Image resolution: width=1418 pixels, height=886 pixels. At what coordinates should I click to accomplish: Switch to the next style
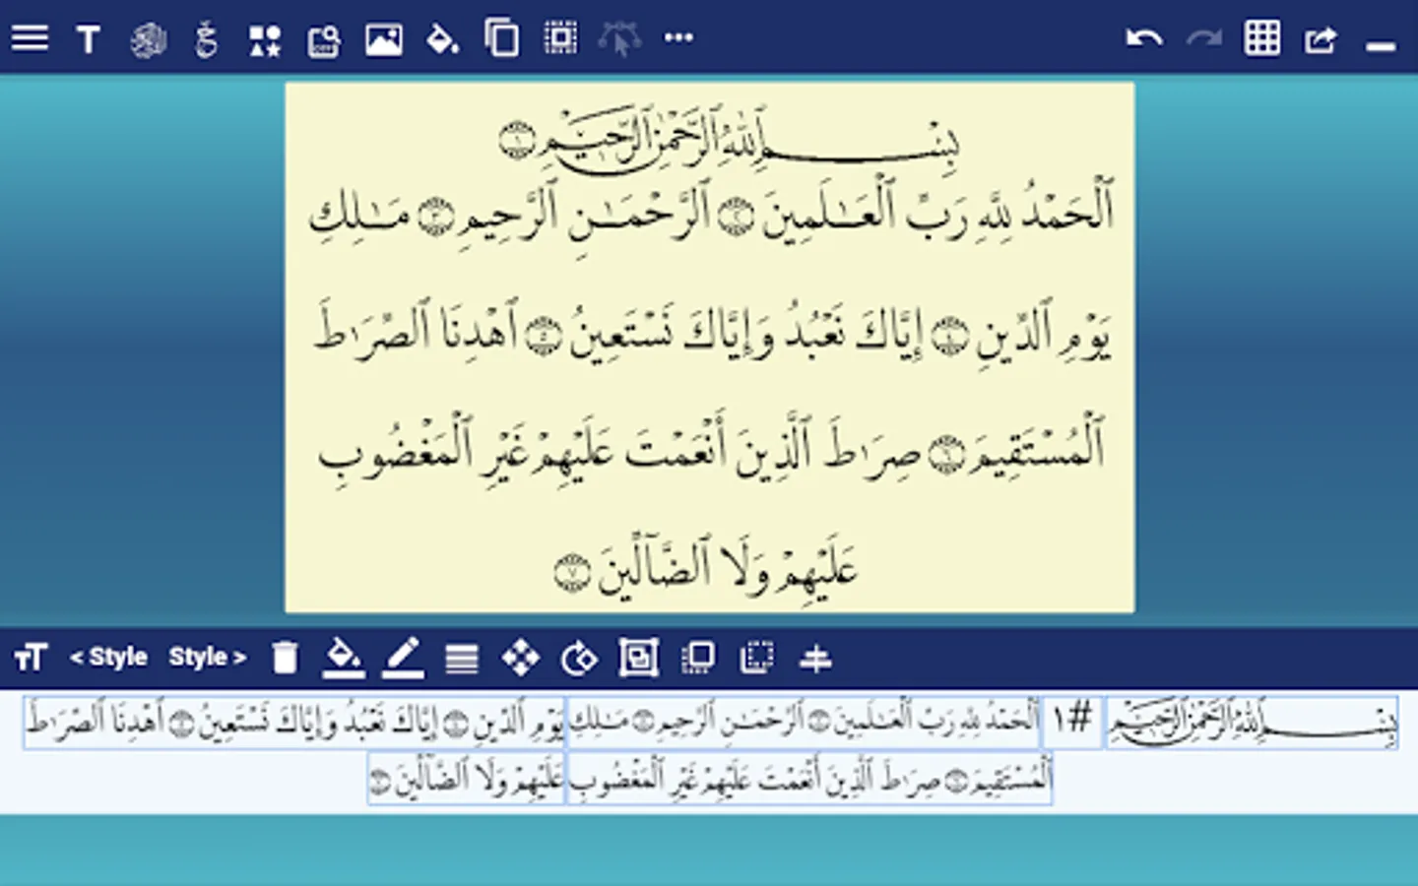[x=207, y=657]
